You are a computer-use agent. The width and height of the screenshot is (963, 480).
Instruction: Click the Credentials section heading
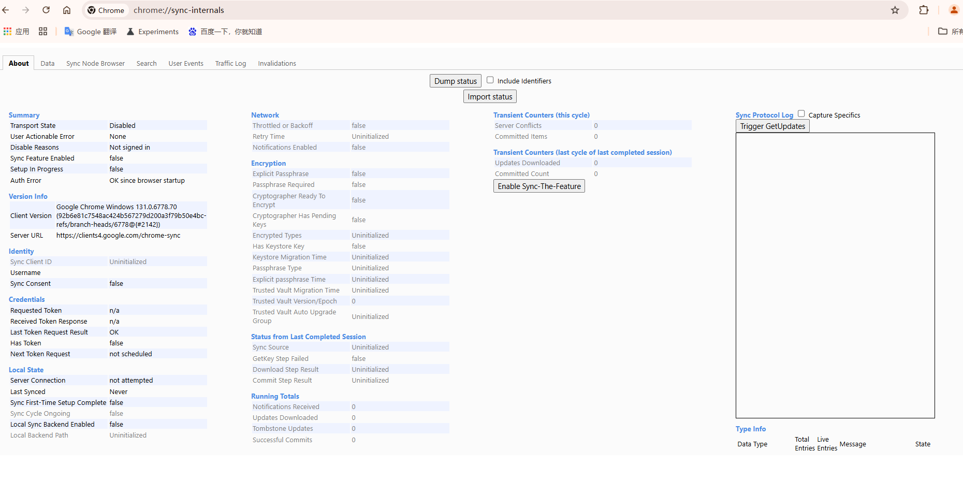(x=26, y=299)
